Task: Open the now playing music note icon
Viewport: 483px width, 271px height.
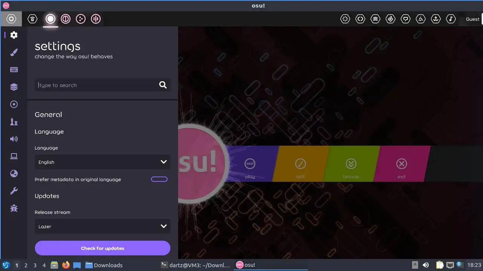Action: coord(451,19)
